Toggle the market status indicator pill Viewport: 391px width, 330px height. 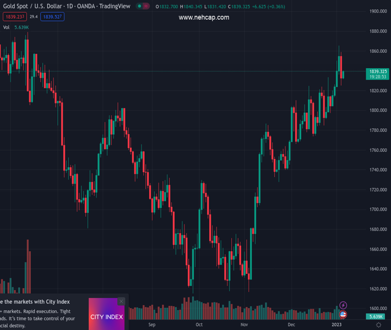[142, 6]
